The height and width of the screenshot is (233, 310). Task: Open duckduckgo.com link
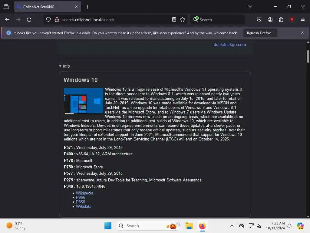click(x=229, y=45)
